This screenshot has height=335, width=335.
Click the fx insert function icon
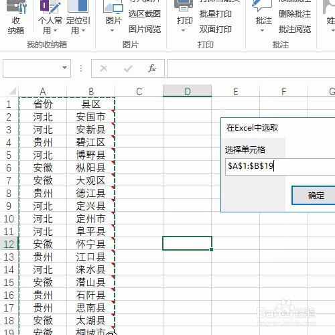click(x=152, y=68)
